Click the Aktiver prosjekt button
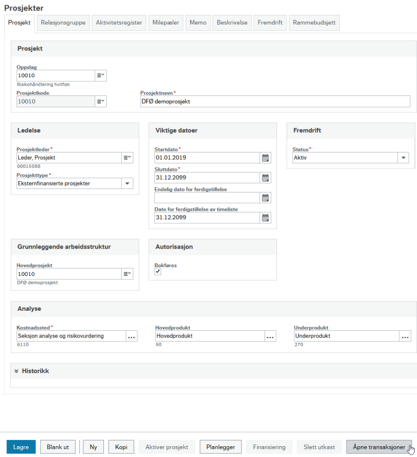 pyautogui.click(x=167, y=447)
